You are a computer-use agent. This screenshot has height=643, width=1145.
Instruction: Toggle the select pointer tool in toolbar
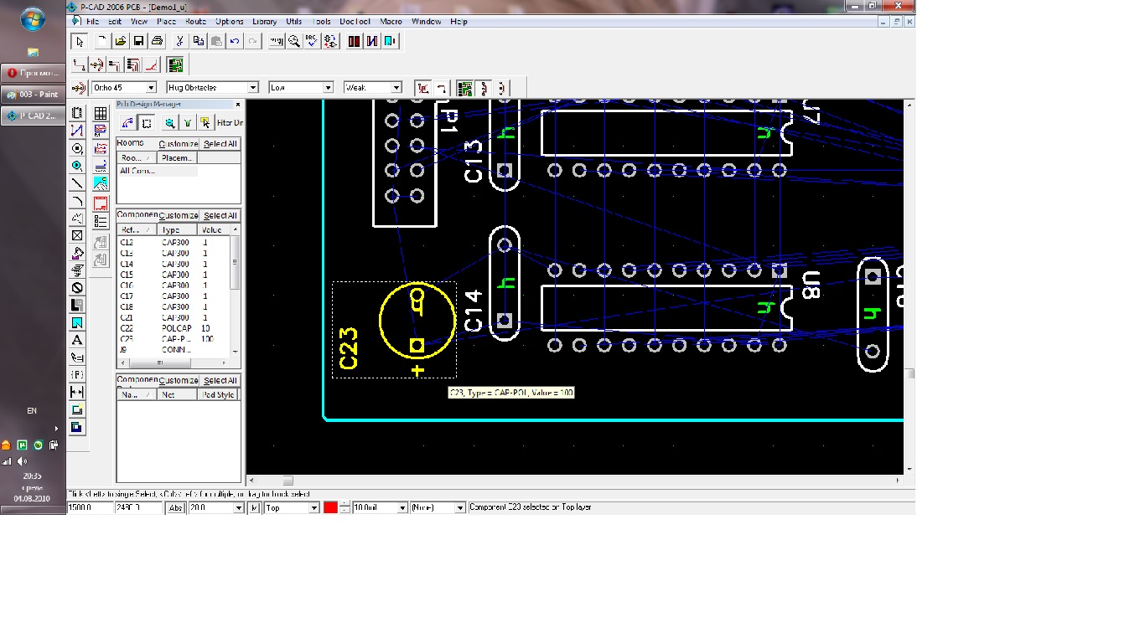(80, 41)
